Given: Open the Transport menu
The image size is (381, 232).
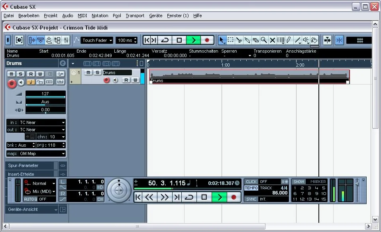Looking at the screenshot, I should coord(135,16).
